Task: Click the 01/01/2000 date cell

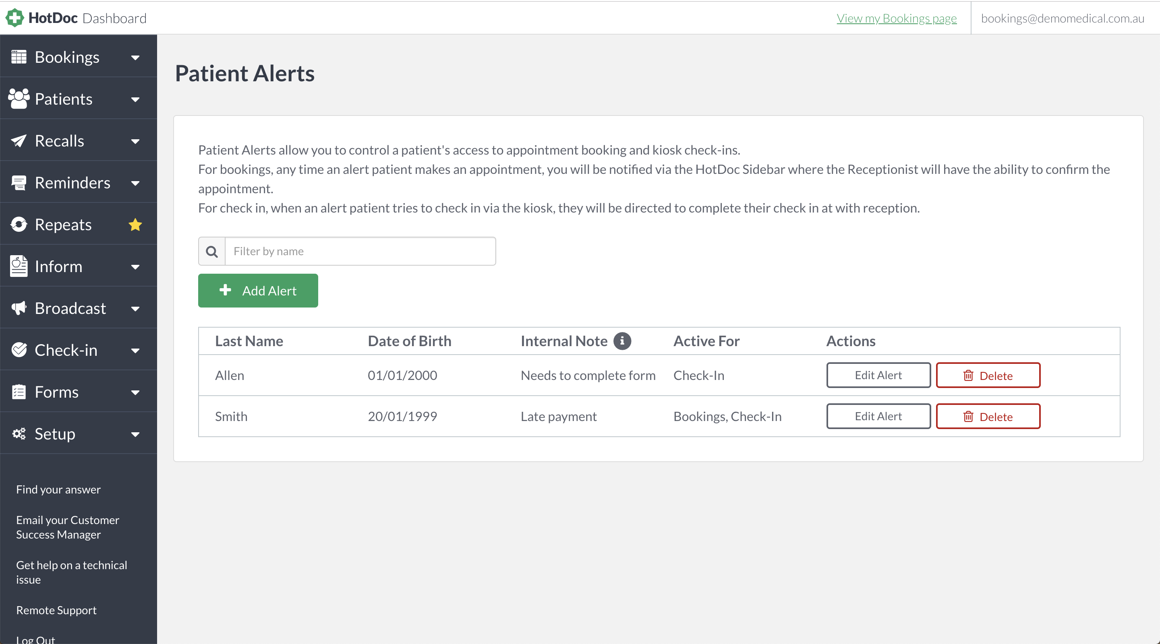Action: (x=402, y=375)
